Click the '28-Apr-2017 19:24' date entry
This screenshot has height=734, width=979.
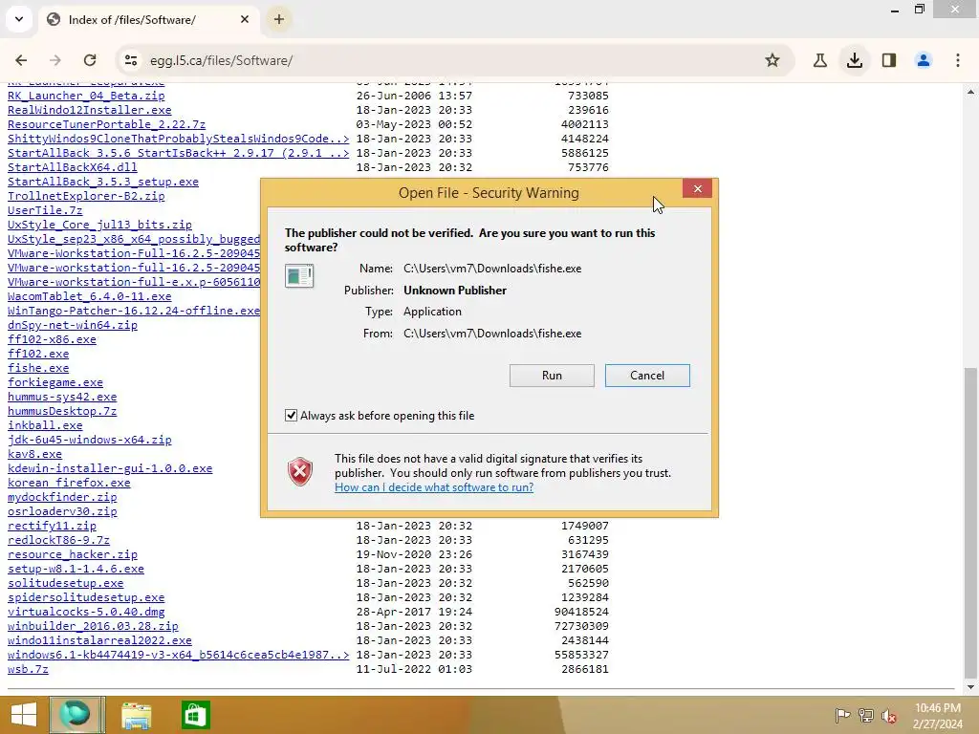(x=414, y=613)
